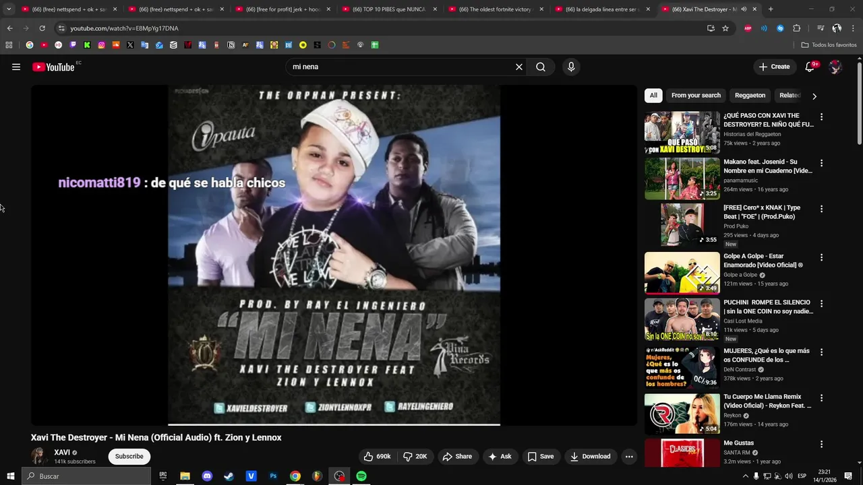
Task: Open the Shazam extension
Action: point(780,28)
